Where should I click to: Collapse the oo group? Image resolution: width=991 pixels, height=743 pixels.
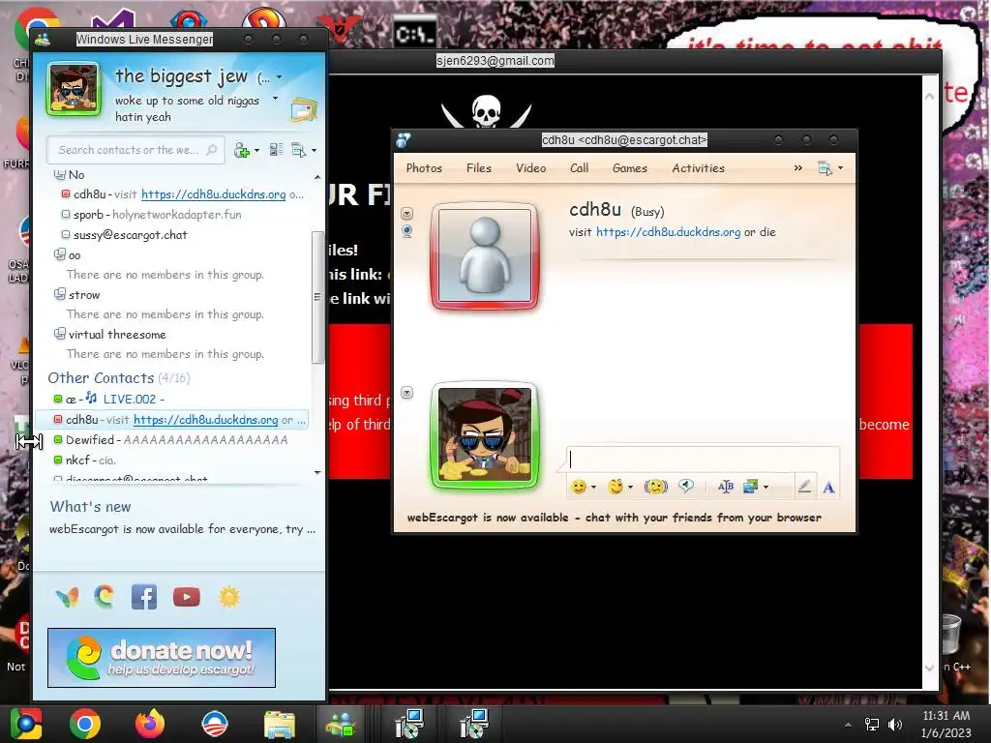click(59, 254)
